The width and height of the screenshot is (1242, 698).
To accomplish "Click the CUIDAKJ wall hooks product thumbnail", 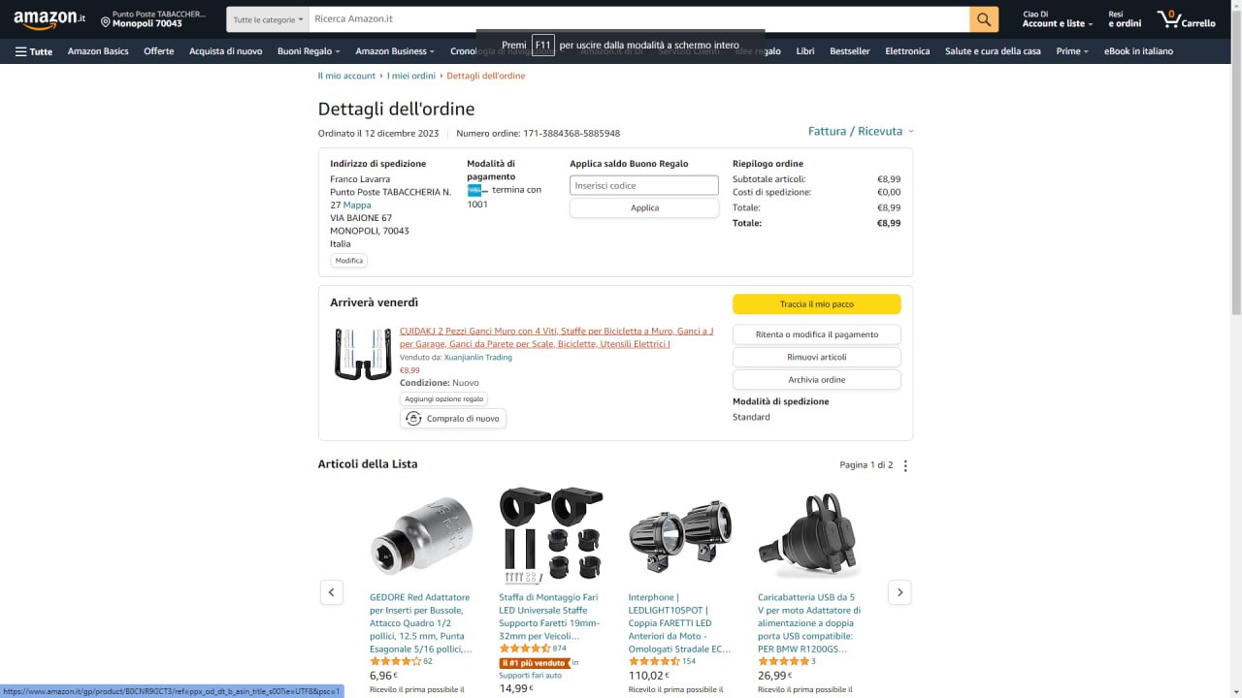I will [362, 354].
